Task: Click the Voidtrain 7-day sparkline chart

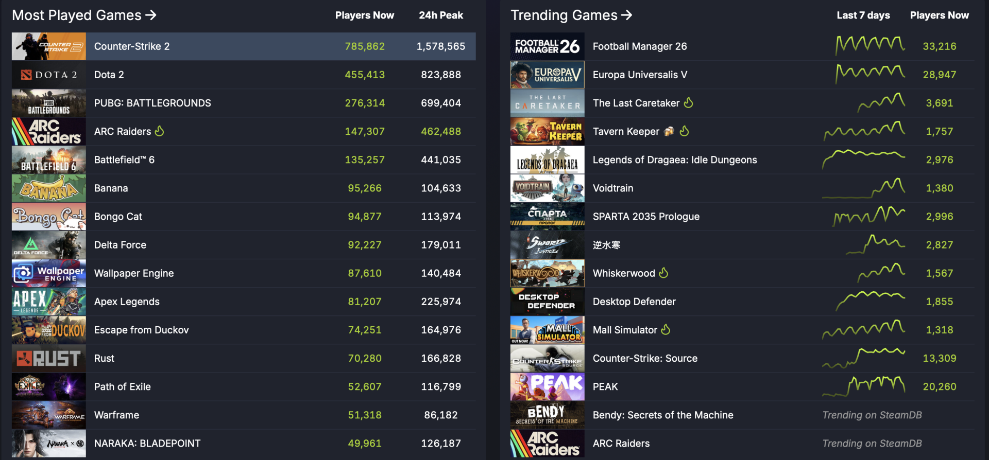Action: (x=863, y=188)
